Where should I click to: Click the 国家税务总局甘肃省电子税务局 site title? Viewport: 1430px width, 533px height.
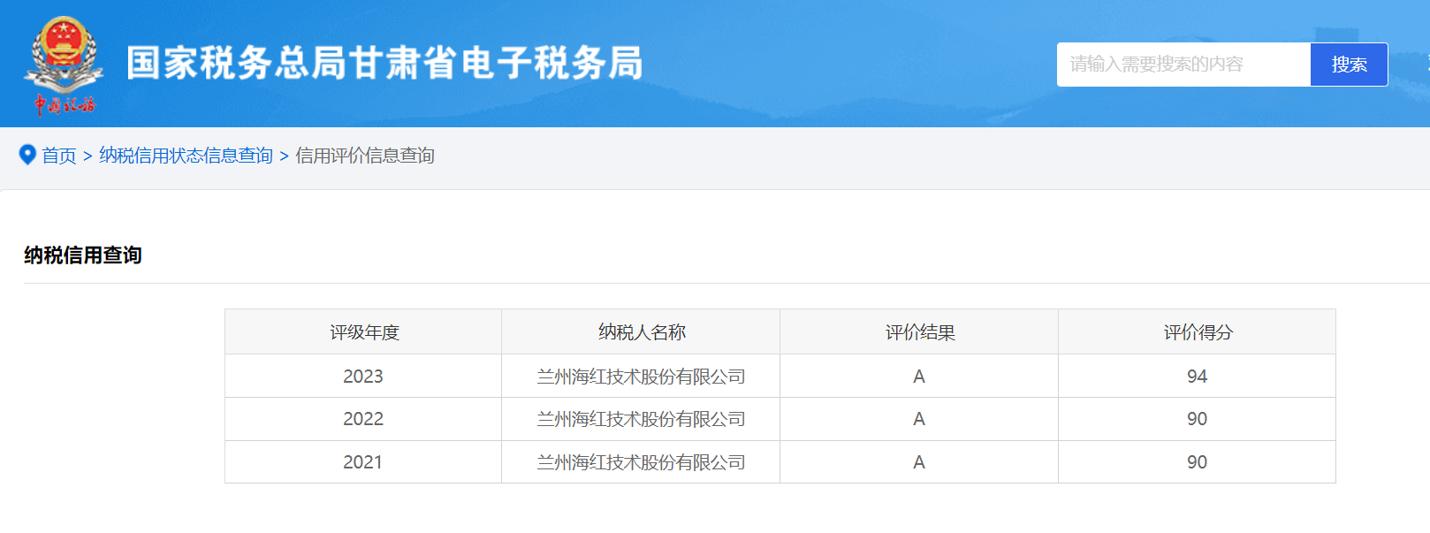384,64
